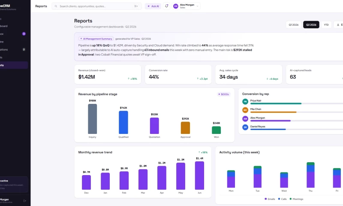This screenshot has height=206, width=343.
Task: Click the AI-captured leads value 63
Action: (293, 77)
